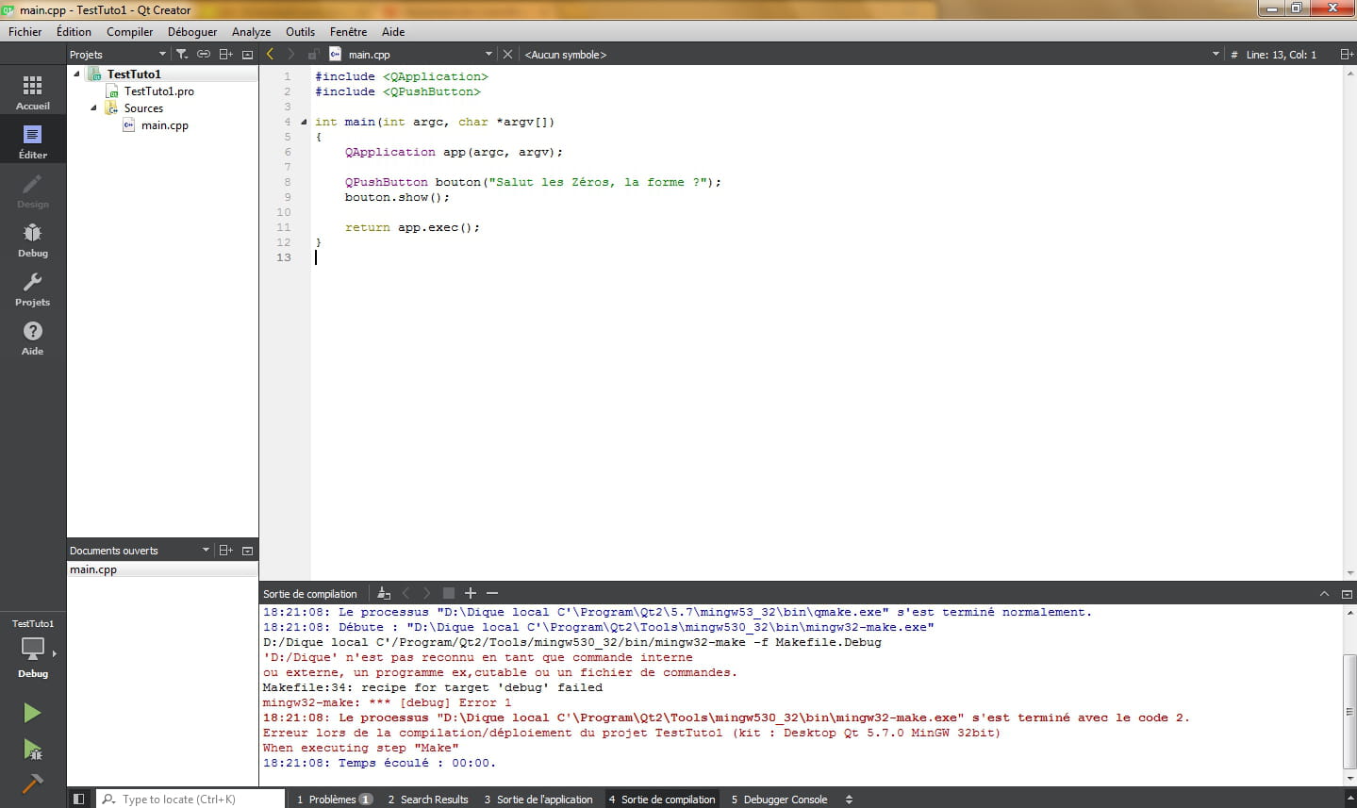This screenshot has height=808, width=1357.
Task: Open the Outils menu
Action: tap(301, 31)
